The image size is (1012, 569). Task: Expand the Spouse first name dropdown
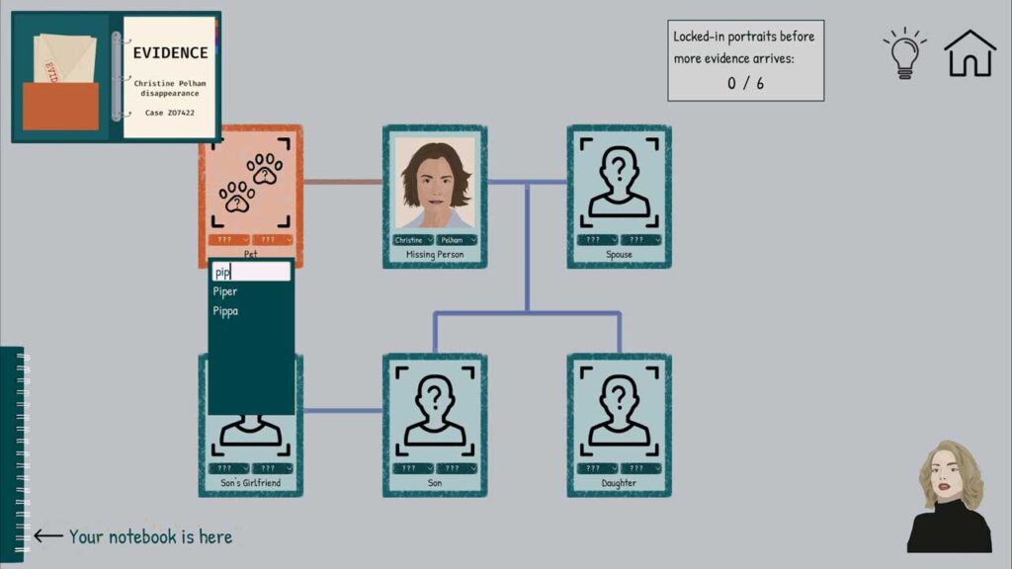click(x=598, y=240)
